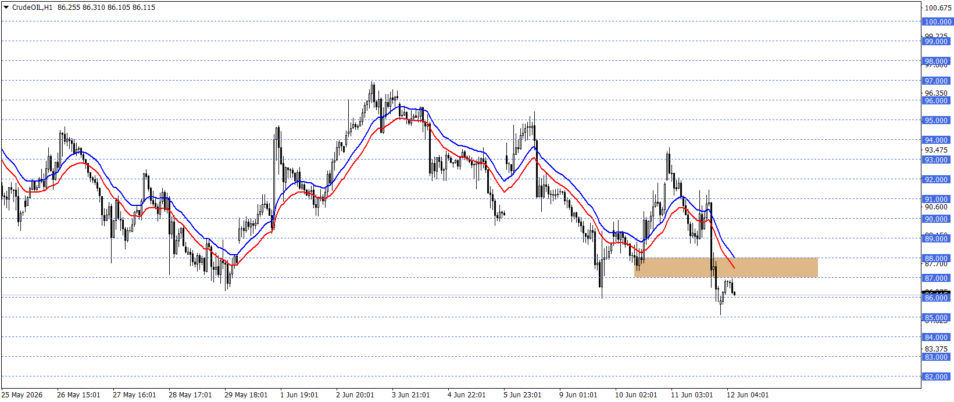This screenshot has height=402, width=954.
Task: Click the 93.475 price scale value
Action: pyautogui.click(x=936, y=150)
